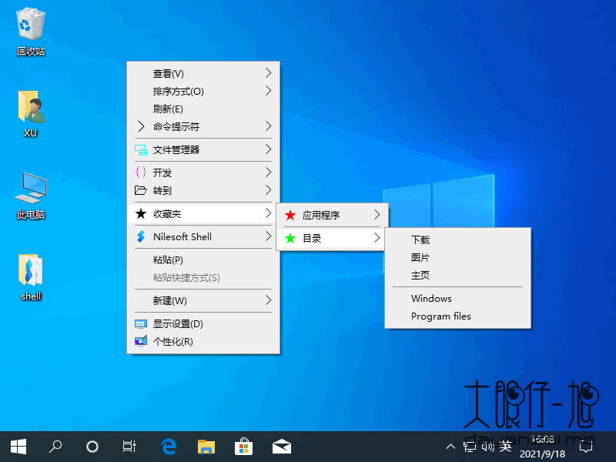Click the Nilesoft Shell logo icon
The width and height of the screenshot is (616, 462).
[x=141, y=236]
